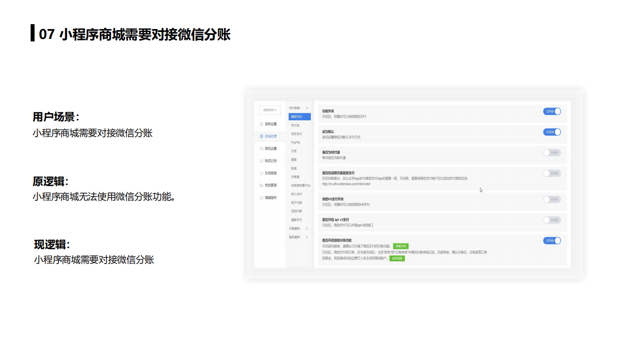Click the 用户场景 heading on the slide
Image resolution: width=632 pixels, height=355 pixels.
pyautogui.click(x=56, y=117)
